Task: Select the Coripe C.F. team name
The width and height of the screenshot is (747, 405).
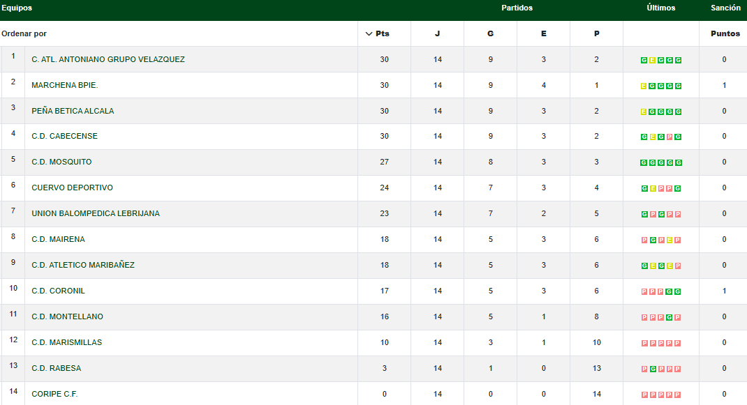Action: (x=54, y=394)
